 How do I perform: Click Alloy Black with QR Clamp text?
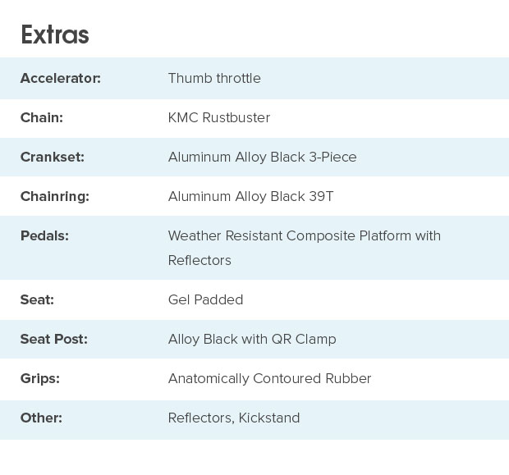click(252, 339)
